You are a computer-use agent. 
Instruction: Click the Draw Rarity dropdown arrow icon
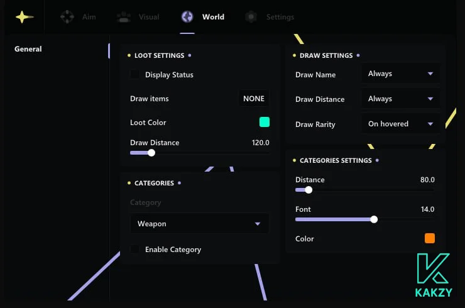[430, 124]
